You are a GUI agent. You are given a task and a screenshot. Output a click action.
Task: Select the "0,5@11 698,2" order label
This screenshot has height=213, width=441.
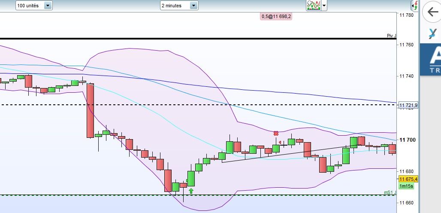276,17
